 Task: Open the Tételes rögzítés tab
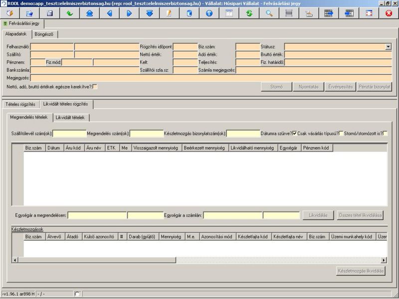(x=20, y=104)
